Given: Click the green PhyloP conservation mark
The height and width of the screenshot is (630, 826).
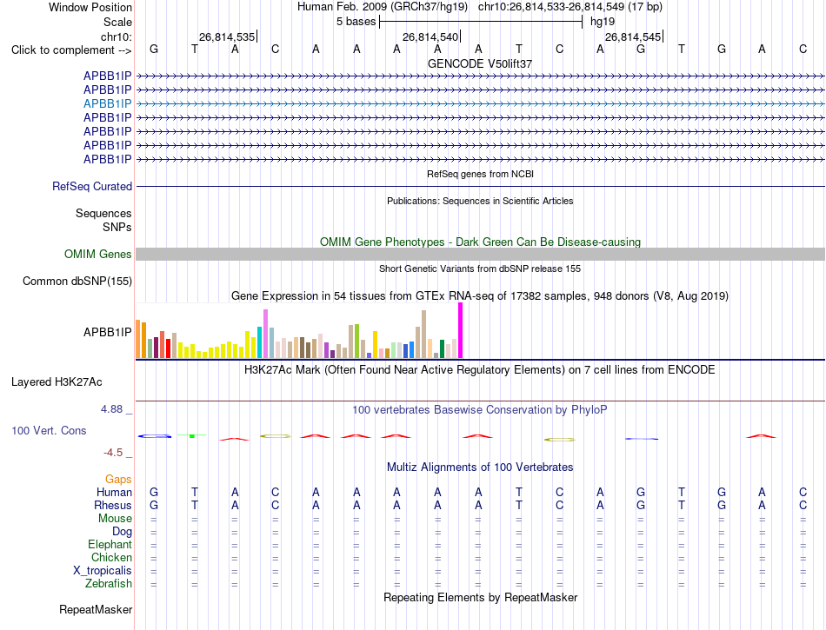Looking at the screenshot, I should tap(192, 436).
